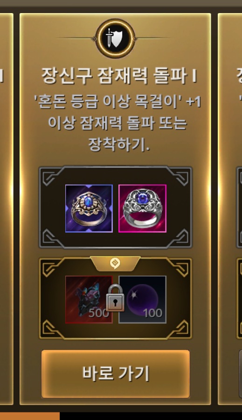Screen dimensions: 242x420
Task: Select the silver ring on pink background
Action: tap(142, 208)
